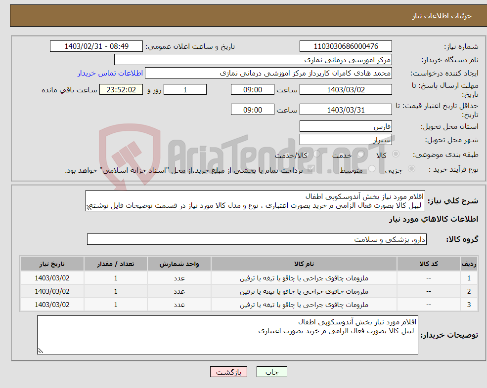Select the کالا/خدمت radio button
The image size is (487, 388).
[x=317, y=154]
